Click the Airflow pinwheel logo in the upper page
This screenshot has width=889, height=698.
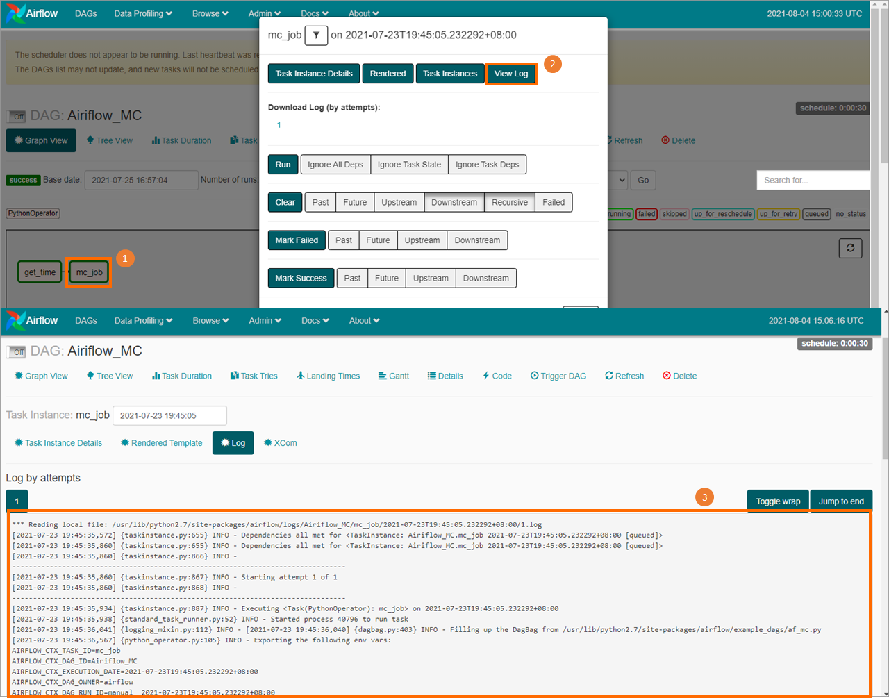[15, 14]
